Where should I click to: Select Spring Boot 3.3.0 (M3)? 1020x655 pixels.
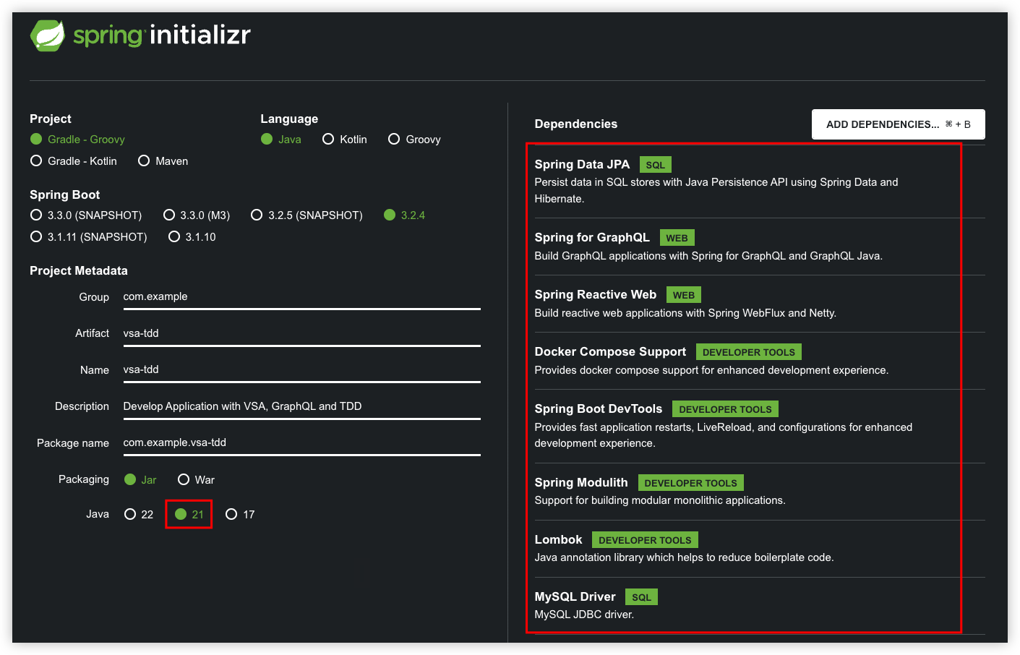coord(197,215)
